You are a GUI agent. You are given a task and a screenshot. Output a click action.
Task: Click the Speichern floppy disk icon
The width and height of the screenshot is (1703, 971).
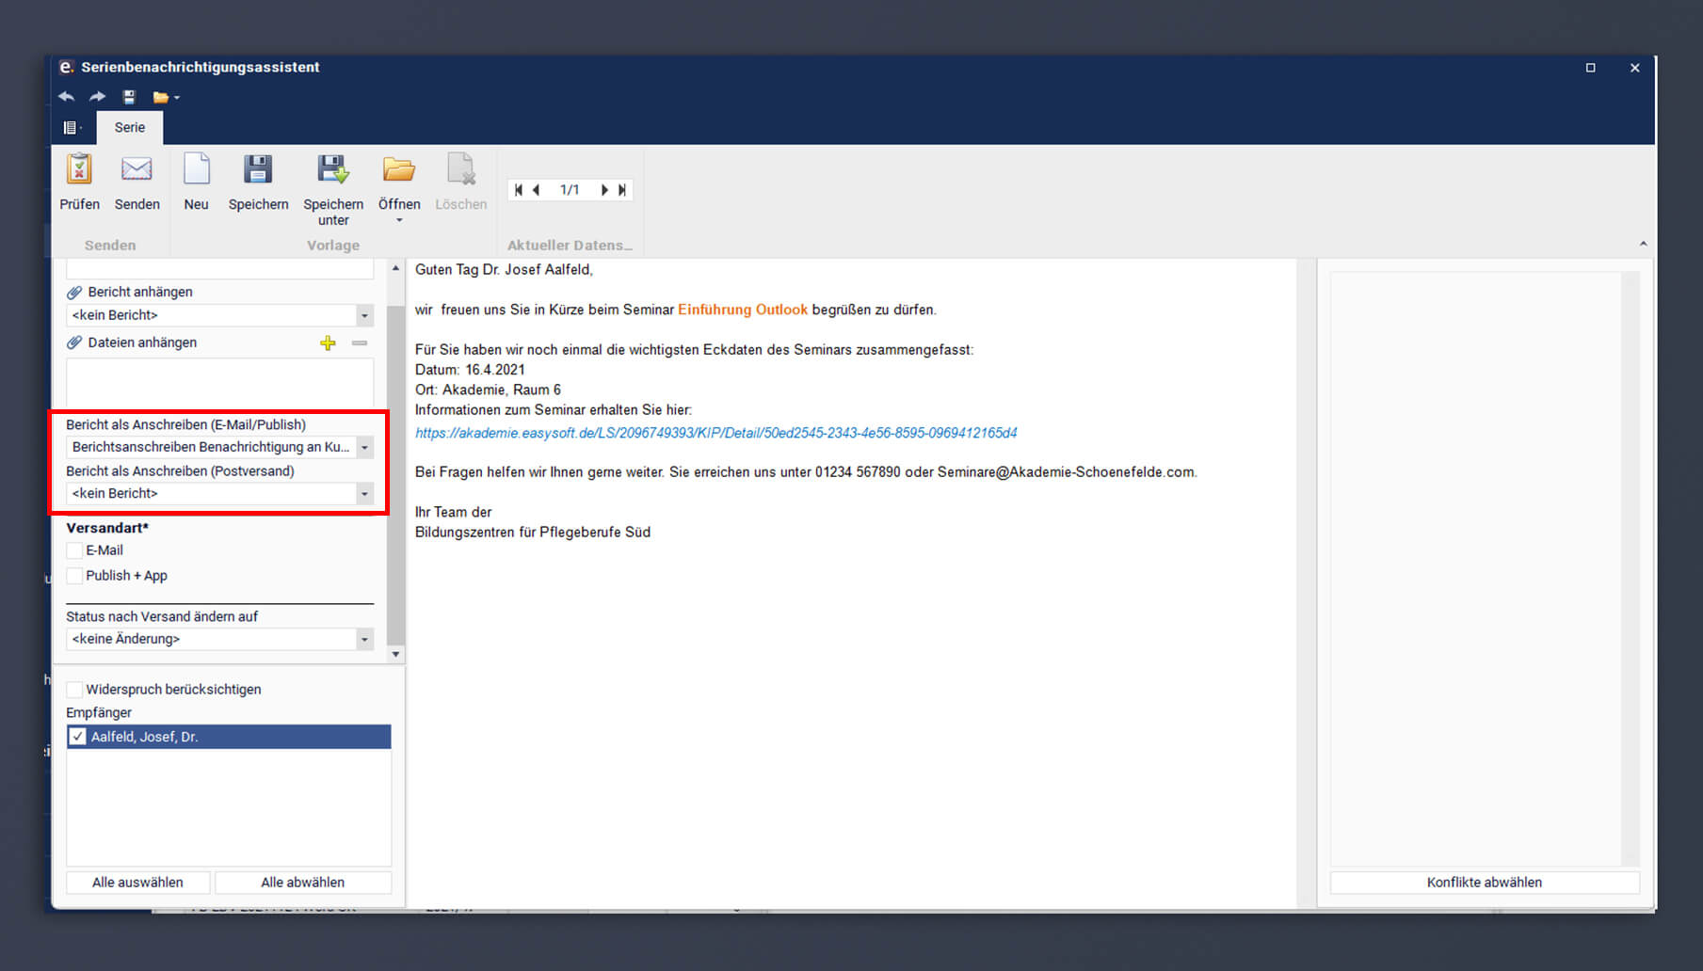click(x=258, y=169)
